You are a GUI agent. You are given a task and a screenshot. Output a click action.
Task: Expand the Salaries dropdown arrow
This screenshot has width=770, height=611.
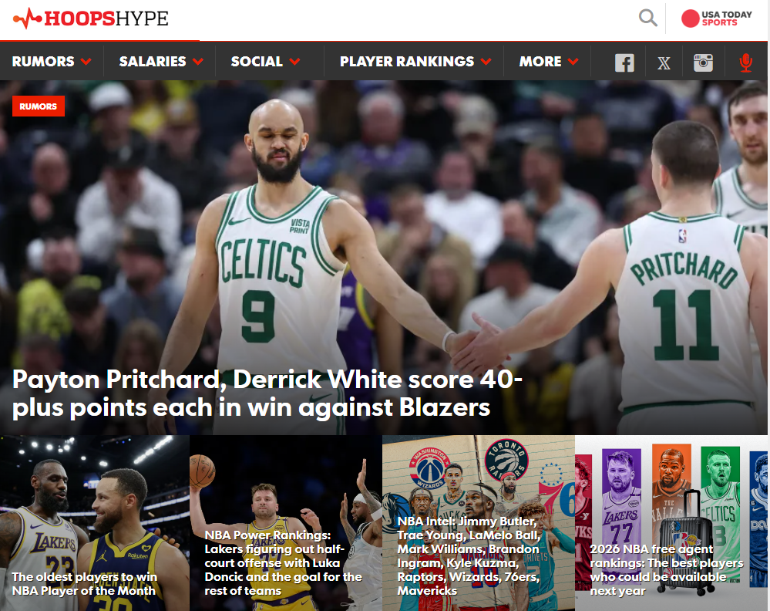198,62
